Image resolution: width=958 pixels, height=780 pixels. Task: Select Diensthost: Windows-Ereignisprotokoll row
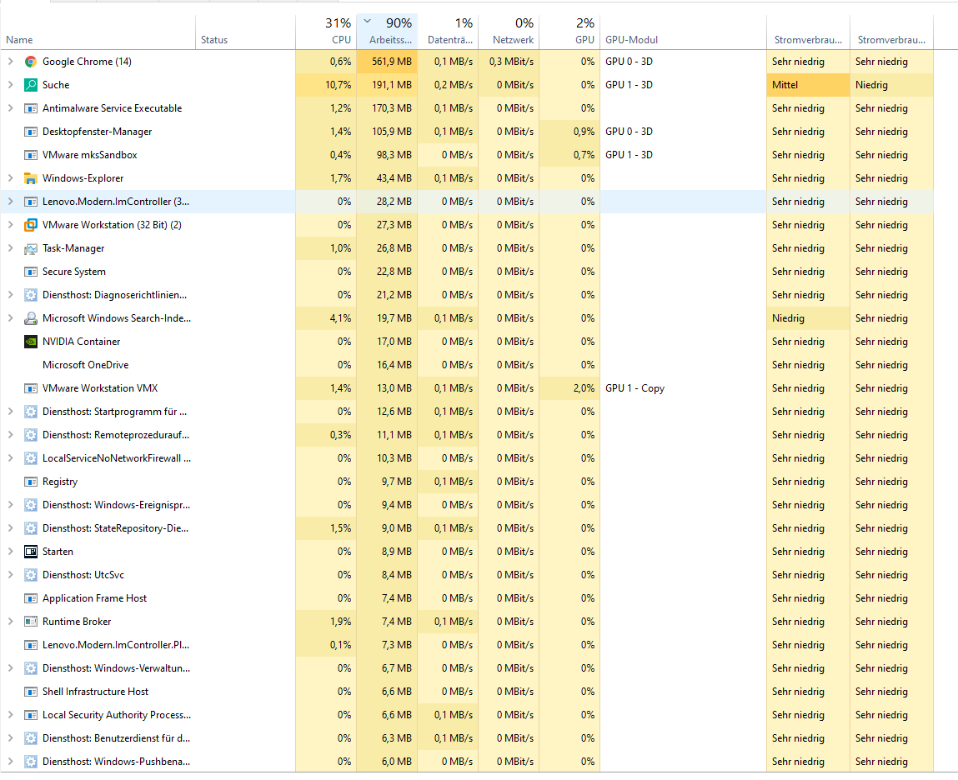pos(467,505)
